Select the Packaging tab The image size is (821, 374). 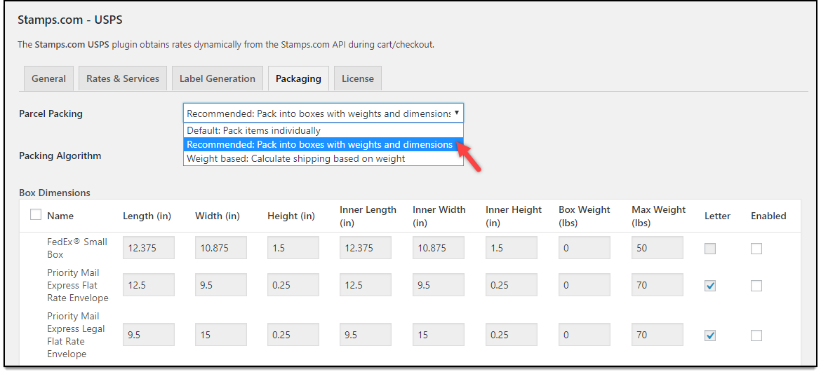pos(298,79)
